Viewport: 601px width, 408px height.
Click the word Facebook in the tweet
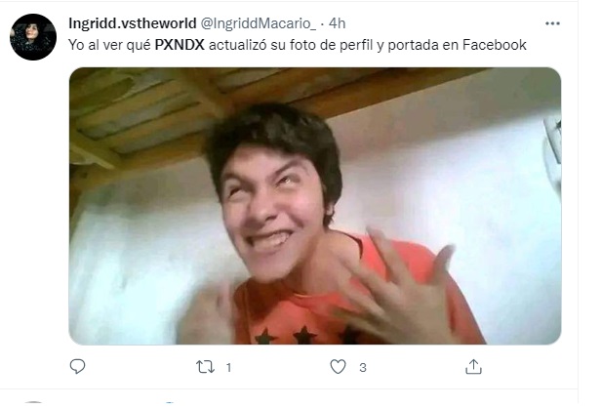[494, 44]
